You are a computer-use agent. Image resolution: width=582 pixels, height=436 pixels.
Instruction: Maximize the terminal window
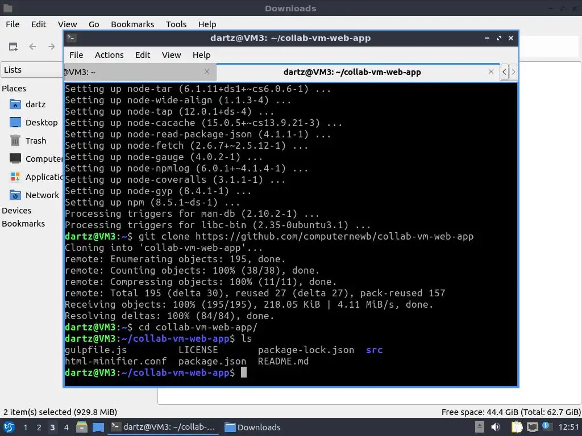[x=499, y=38]
